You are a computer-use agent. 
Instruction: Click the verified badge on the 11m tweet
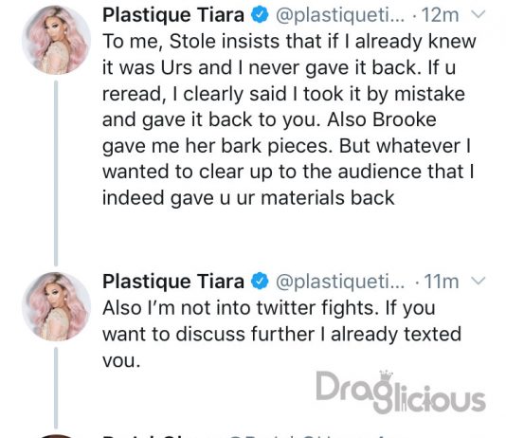tap(260, 282)
